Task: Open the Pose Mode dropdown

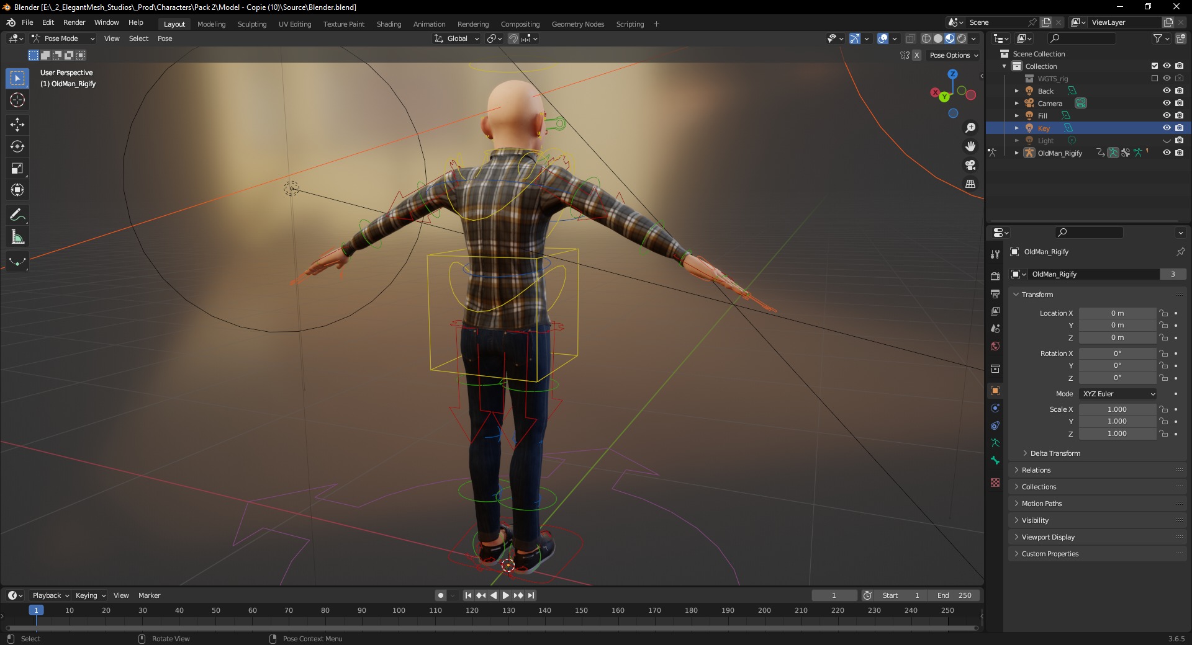Action: point(63,38)
